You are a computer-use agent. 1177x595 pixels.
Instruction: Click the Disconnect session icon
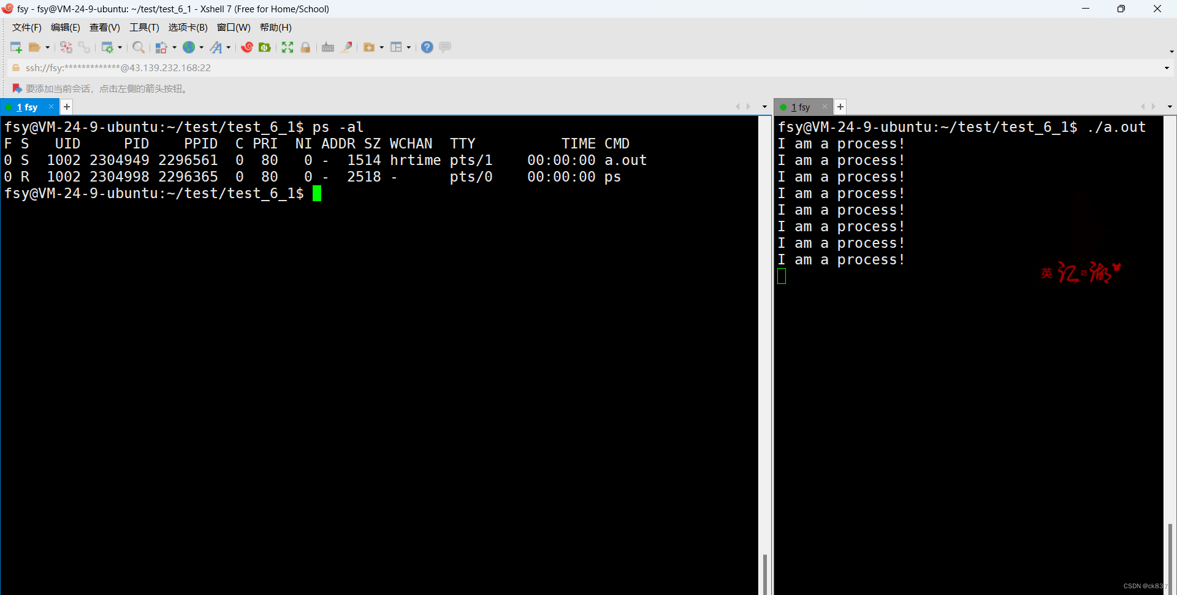[x=66, y=47]
